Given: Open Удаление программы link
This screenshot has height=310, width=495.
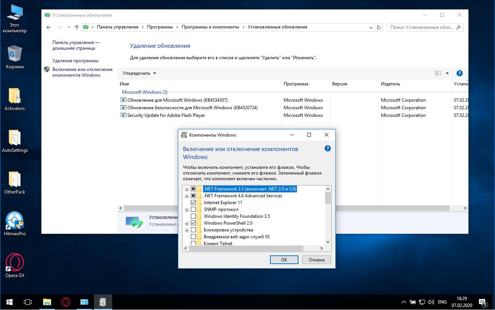Looking at the screenshot, I should click(x=75, y=61).
